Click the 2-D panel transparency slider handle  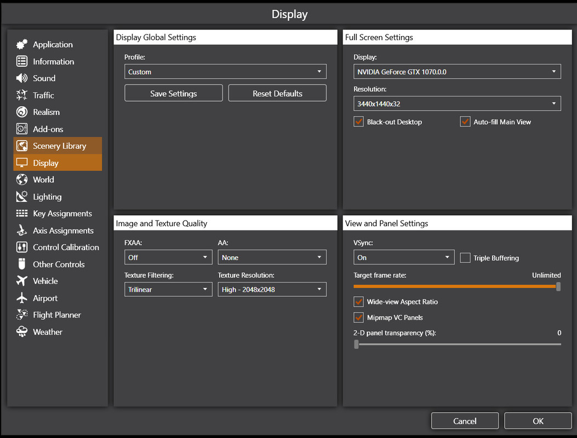click(356, 344)
